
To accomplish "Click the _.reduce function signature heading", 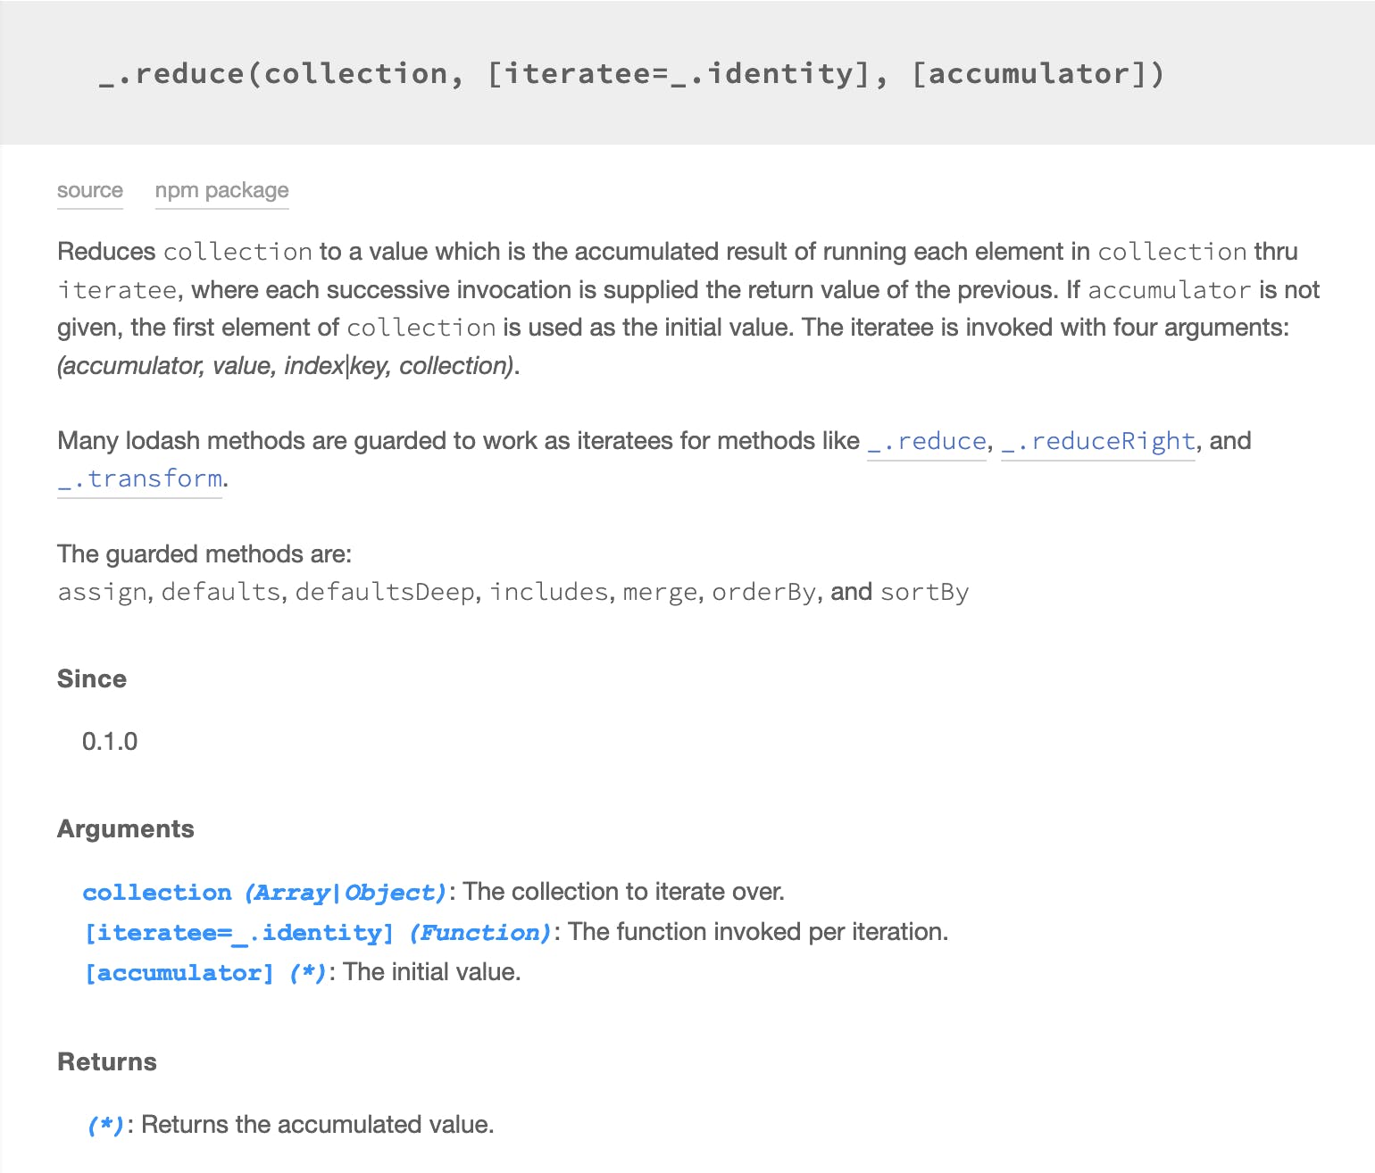I will tap(632, 73).
